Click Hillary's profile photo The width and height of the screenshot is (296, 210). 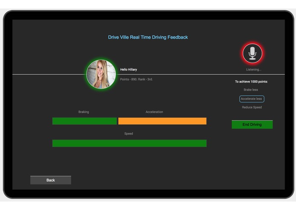(101, 74)
